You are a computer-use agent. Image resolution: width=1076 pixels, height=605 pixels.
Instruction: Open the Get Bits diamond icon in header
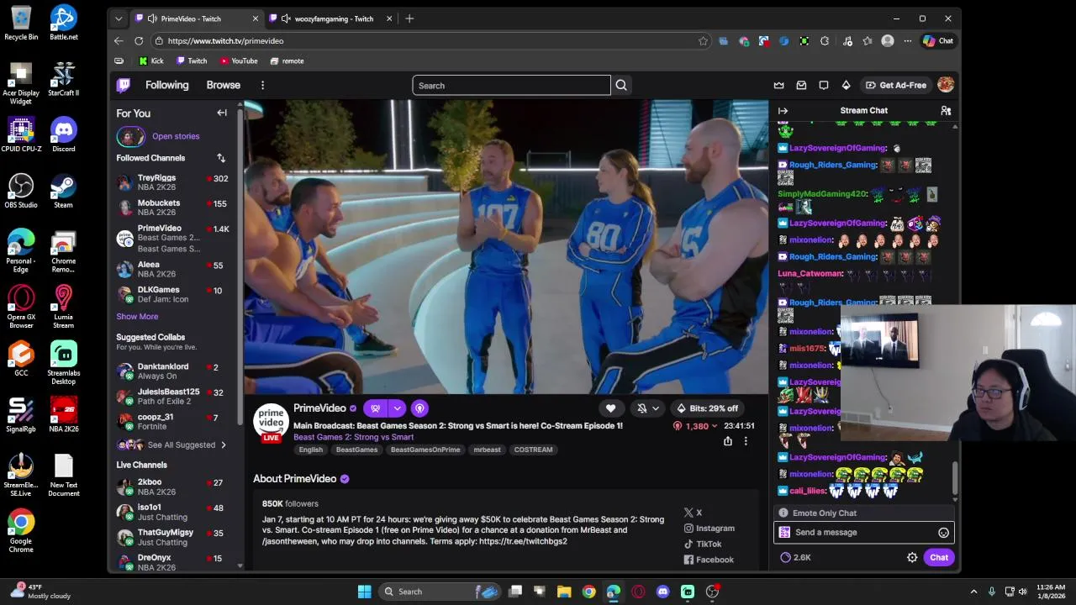click(846, 85)
